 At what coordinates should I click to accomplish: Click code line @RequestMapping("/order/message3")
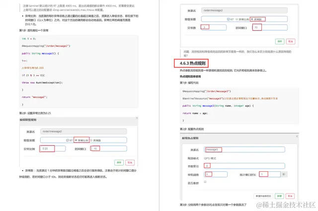click(x=207, y=92)
